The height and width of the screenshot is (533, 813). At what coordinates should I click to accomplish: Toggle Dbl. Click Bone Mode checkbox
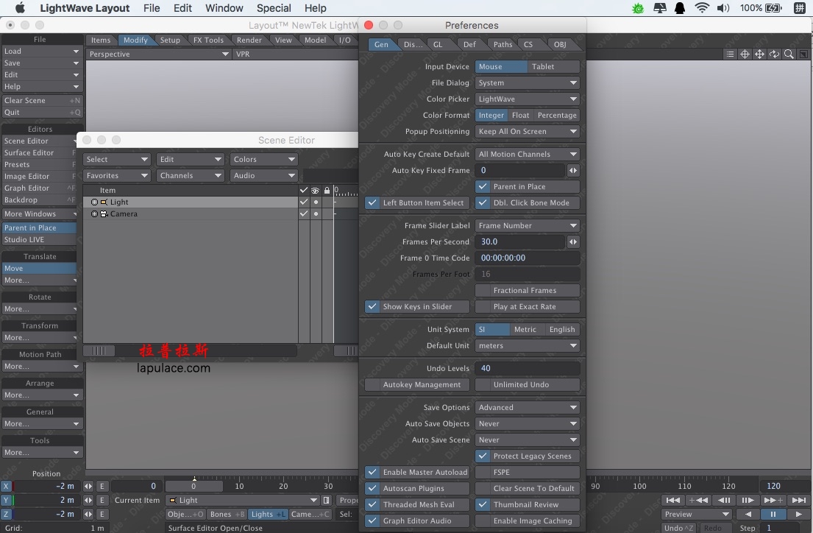point(528,203)
